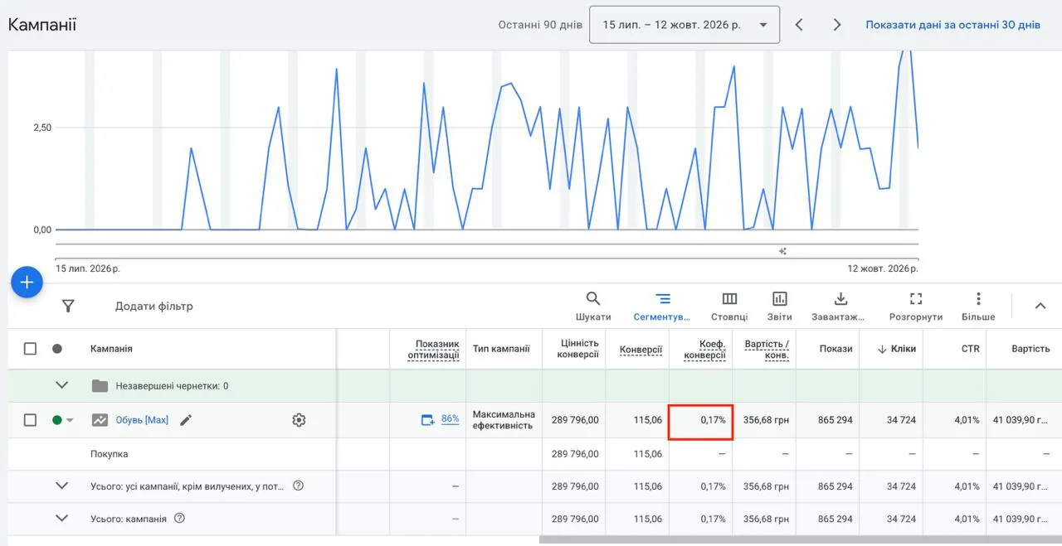This screenshot has height=546, width=1062.
Task: Click the pencil edit icon beside Обувь [Max]
Action: pyautogui.click(x=186, y=420)
